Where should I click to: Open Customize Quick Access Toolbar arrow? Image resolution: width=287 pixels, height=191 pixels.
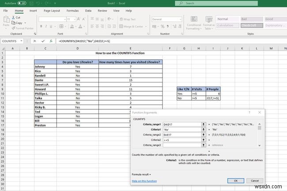(55, 3)
